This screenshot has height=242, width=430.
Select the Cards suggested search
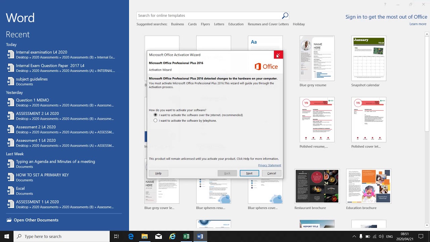tap(192, 24)
